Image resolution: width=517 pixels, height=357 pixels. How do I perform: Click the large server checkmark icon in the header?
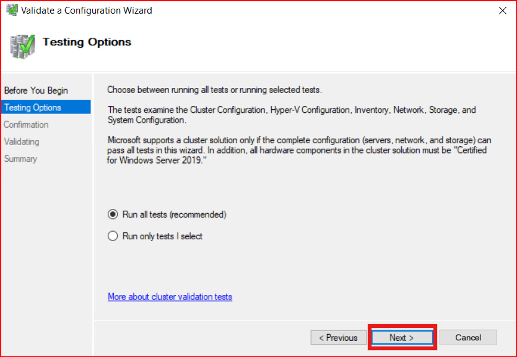[x=22, y=45]
